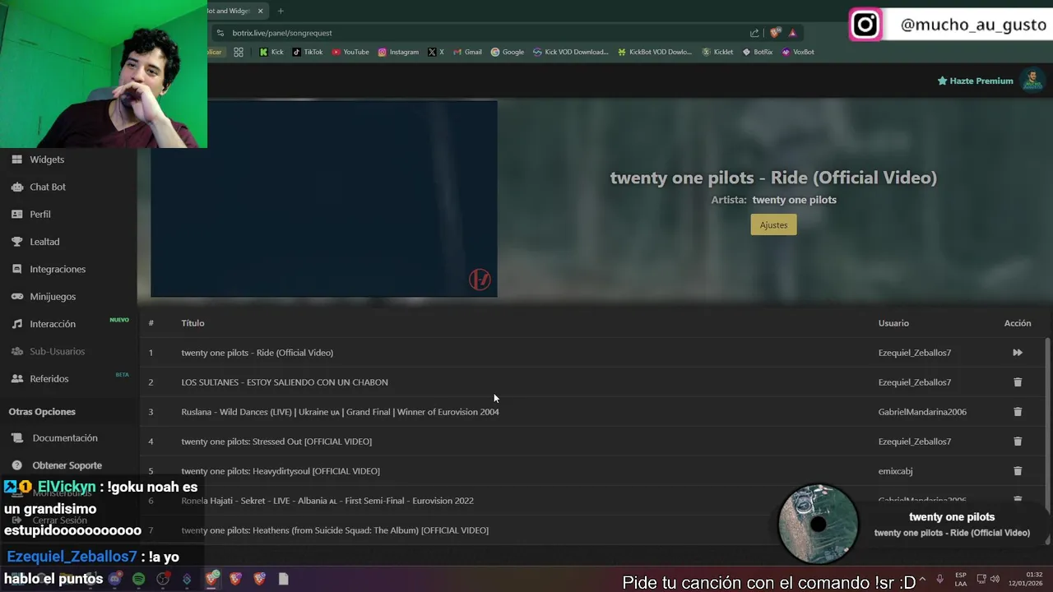Open Widgets in the sidebar
Viewport: 1053px width, 592px height.
click(x=47, y=160)
